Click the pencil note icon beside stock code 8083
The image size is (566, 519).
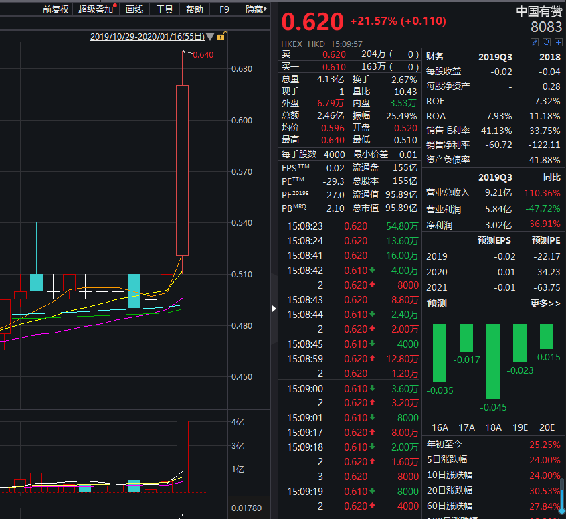535,42
